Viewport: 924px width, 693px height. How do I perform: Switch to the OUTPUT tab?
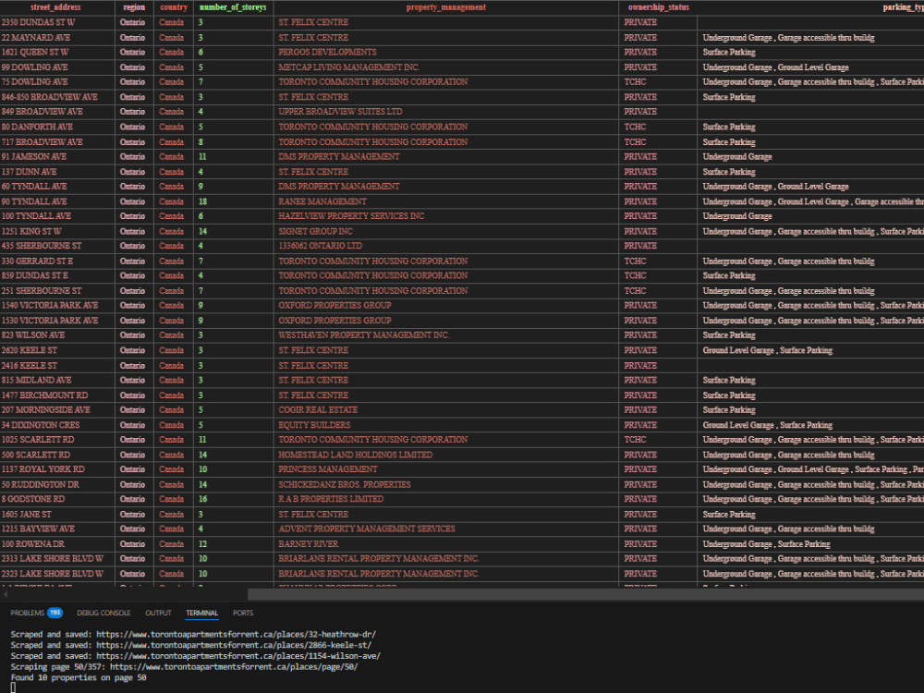click(159, 613)
